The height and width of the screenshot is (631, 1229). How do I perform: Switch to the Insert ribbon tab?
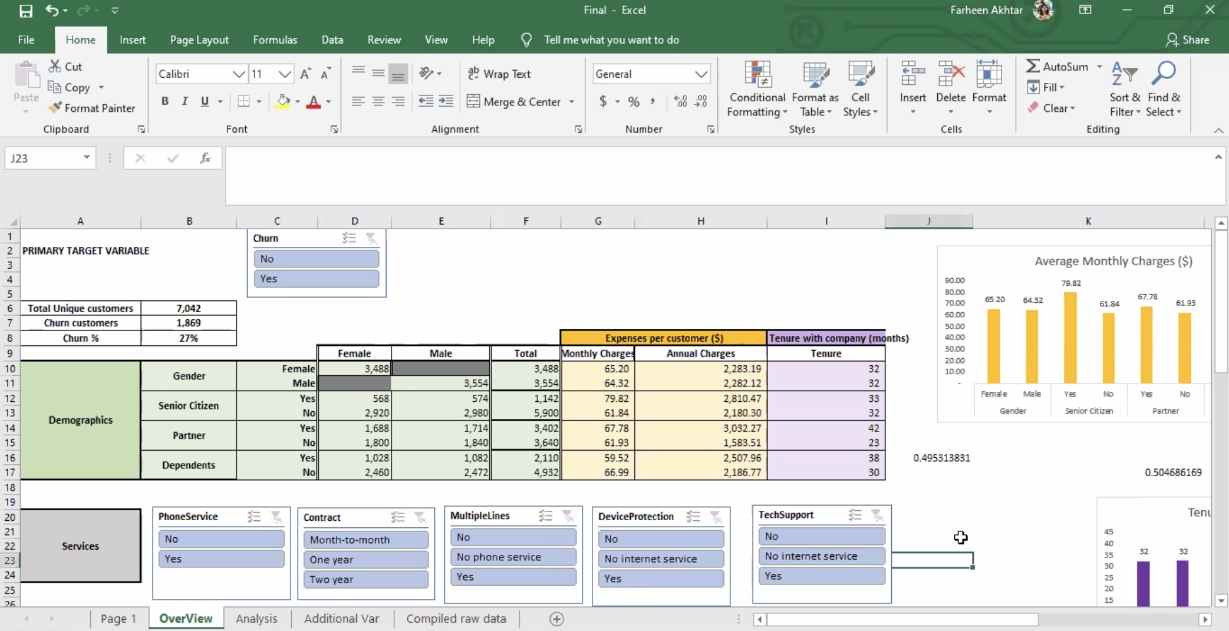[x=133, y=39]
